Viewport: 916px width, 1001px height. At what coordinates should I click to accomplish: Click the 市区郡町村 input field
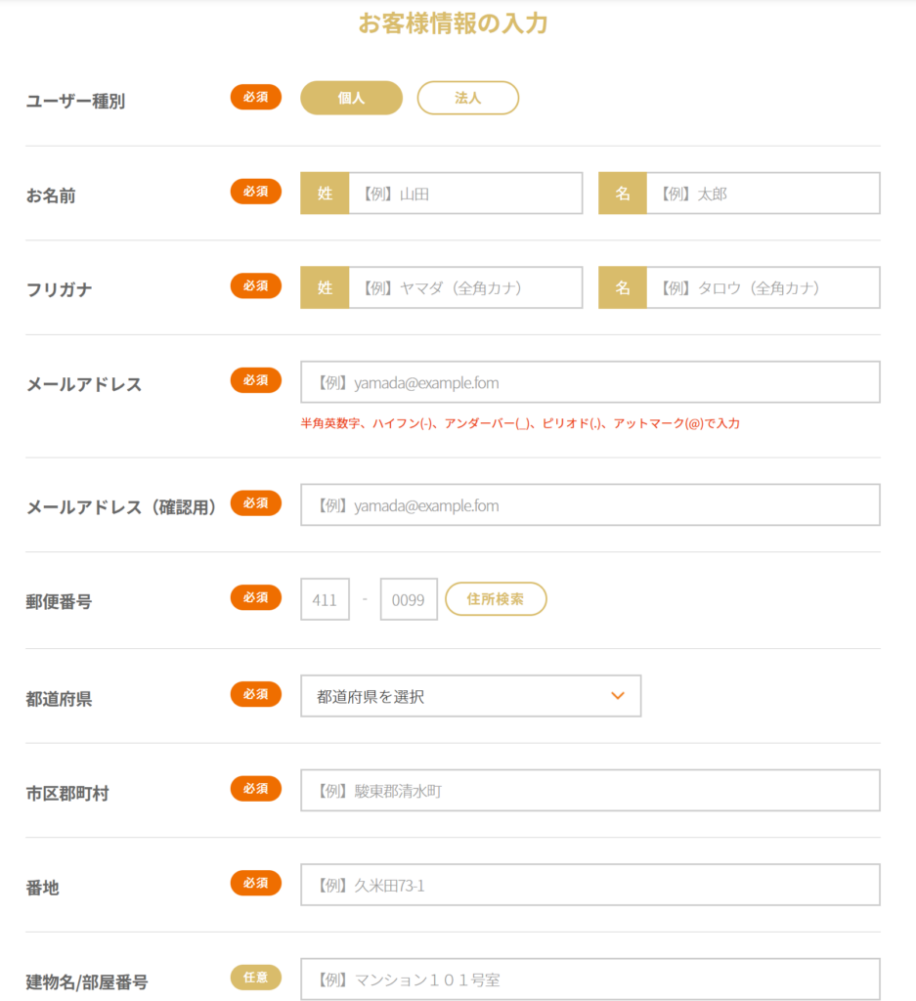tap(590, 790)
